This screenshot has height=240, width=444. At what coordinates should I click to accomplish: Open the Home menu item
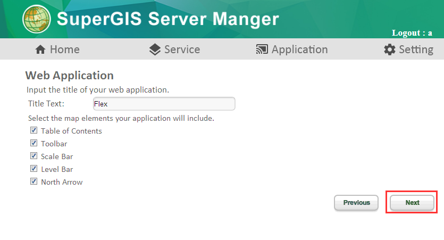pos(57,49)
